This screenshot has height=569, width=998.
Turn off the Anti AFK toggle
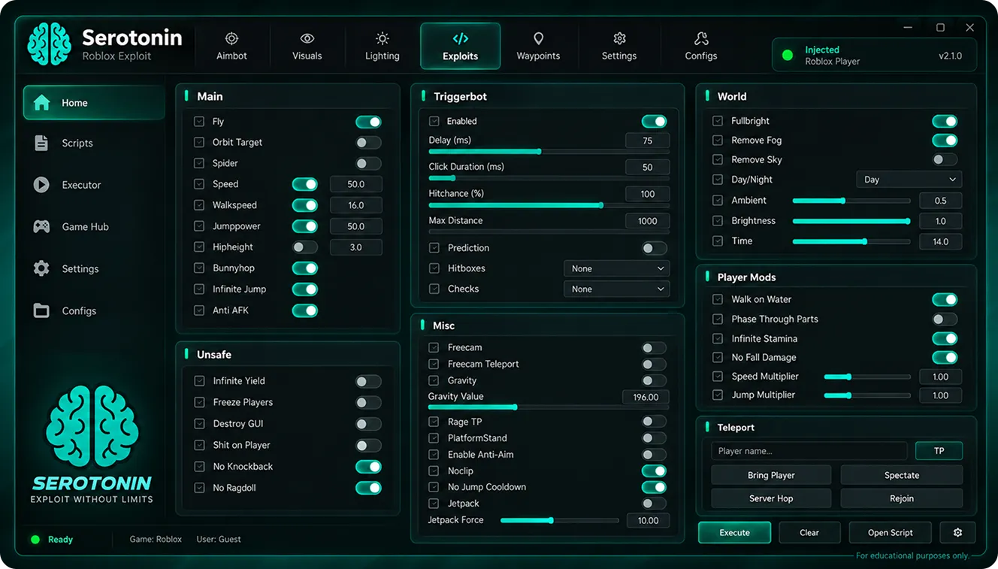(305, 310)
